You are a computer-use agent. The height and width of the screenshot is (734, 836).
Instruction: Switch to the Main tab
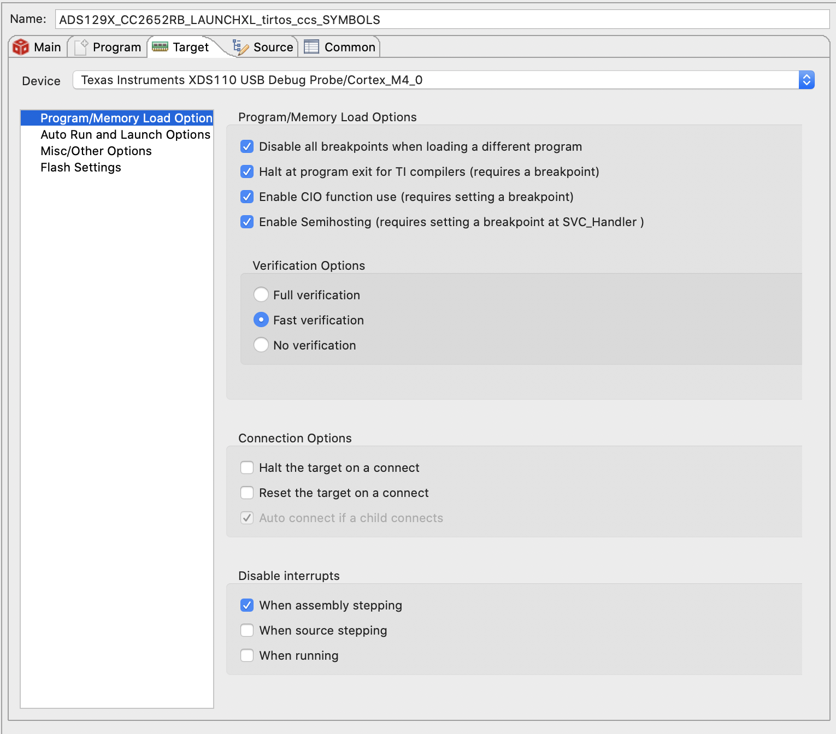click(37, 47)
